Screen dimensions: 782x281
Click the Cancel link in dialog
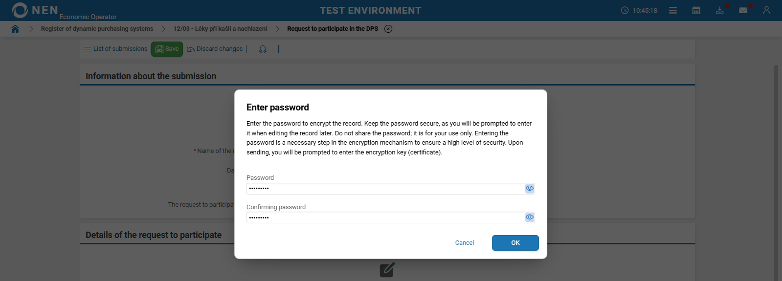pos(464,243)
